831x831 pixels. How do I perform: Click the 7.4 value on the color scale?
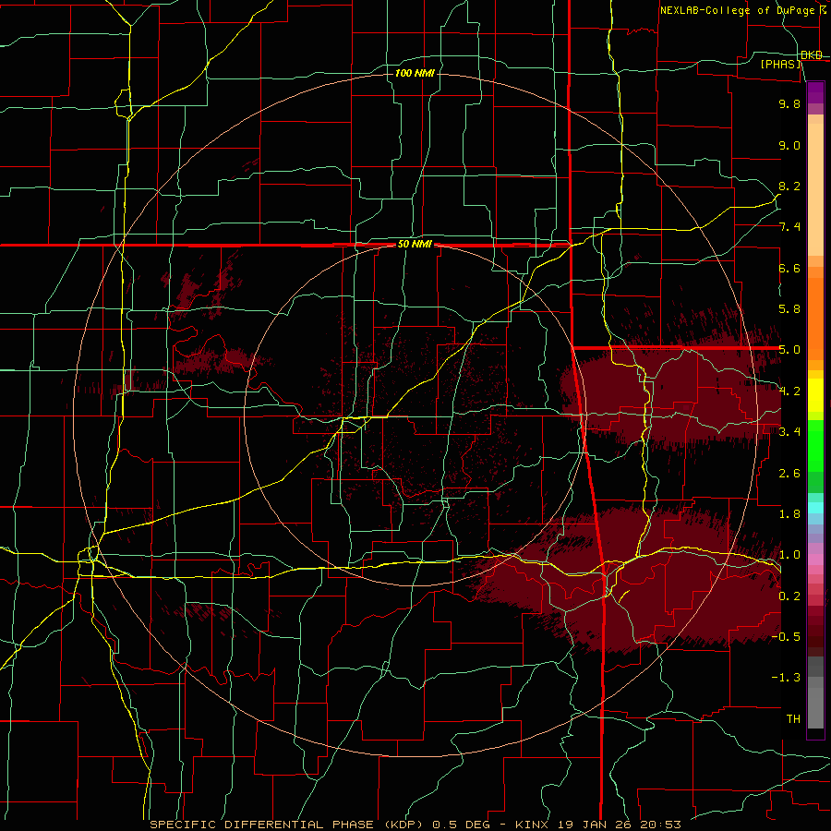(789, 227)
